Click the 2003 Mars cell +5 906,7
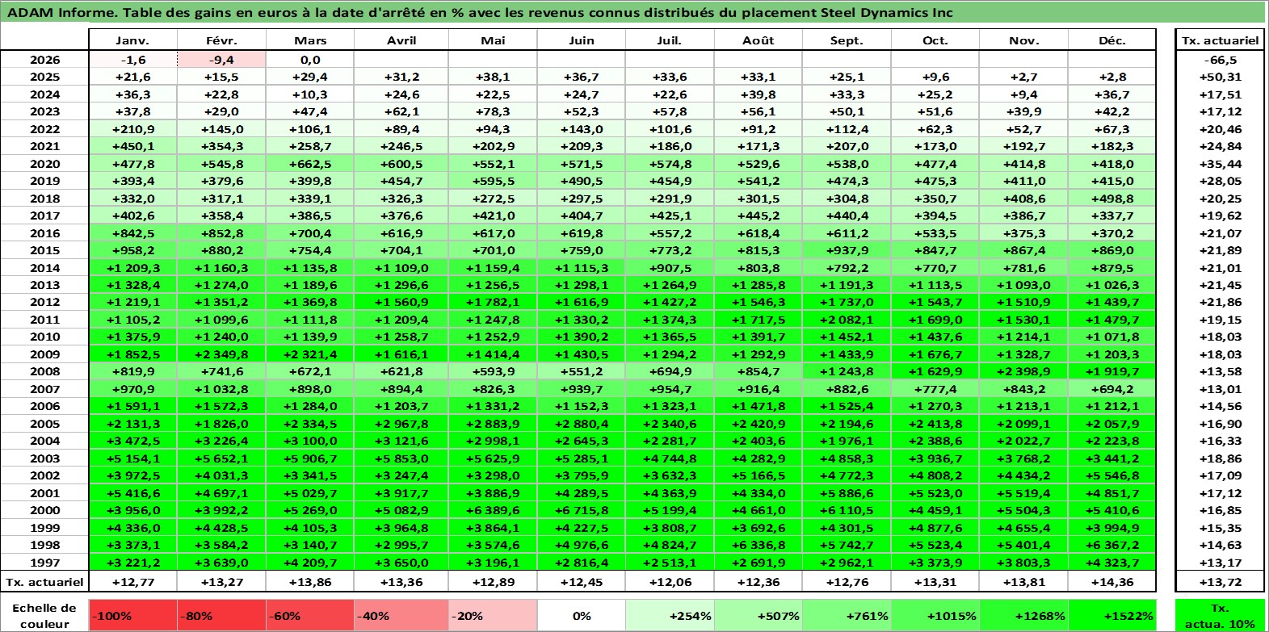Image resolution: width=1269 pixels, height=632 pixels. 310,458
